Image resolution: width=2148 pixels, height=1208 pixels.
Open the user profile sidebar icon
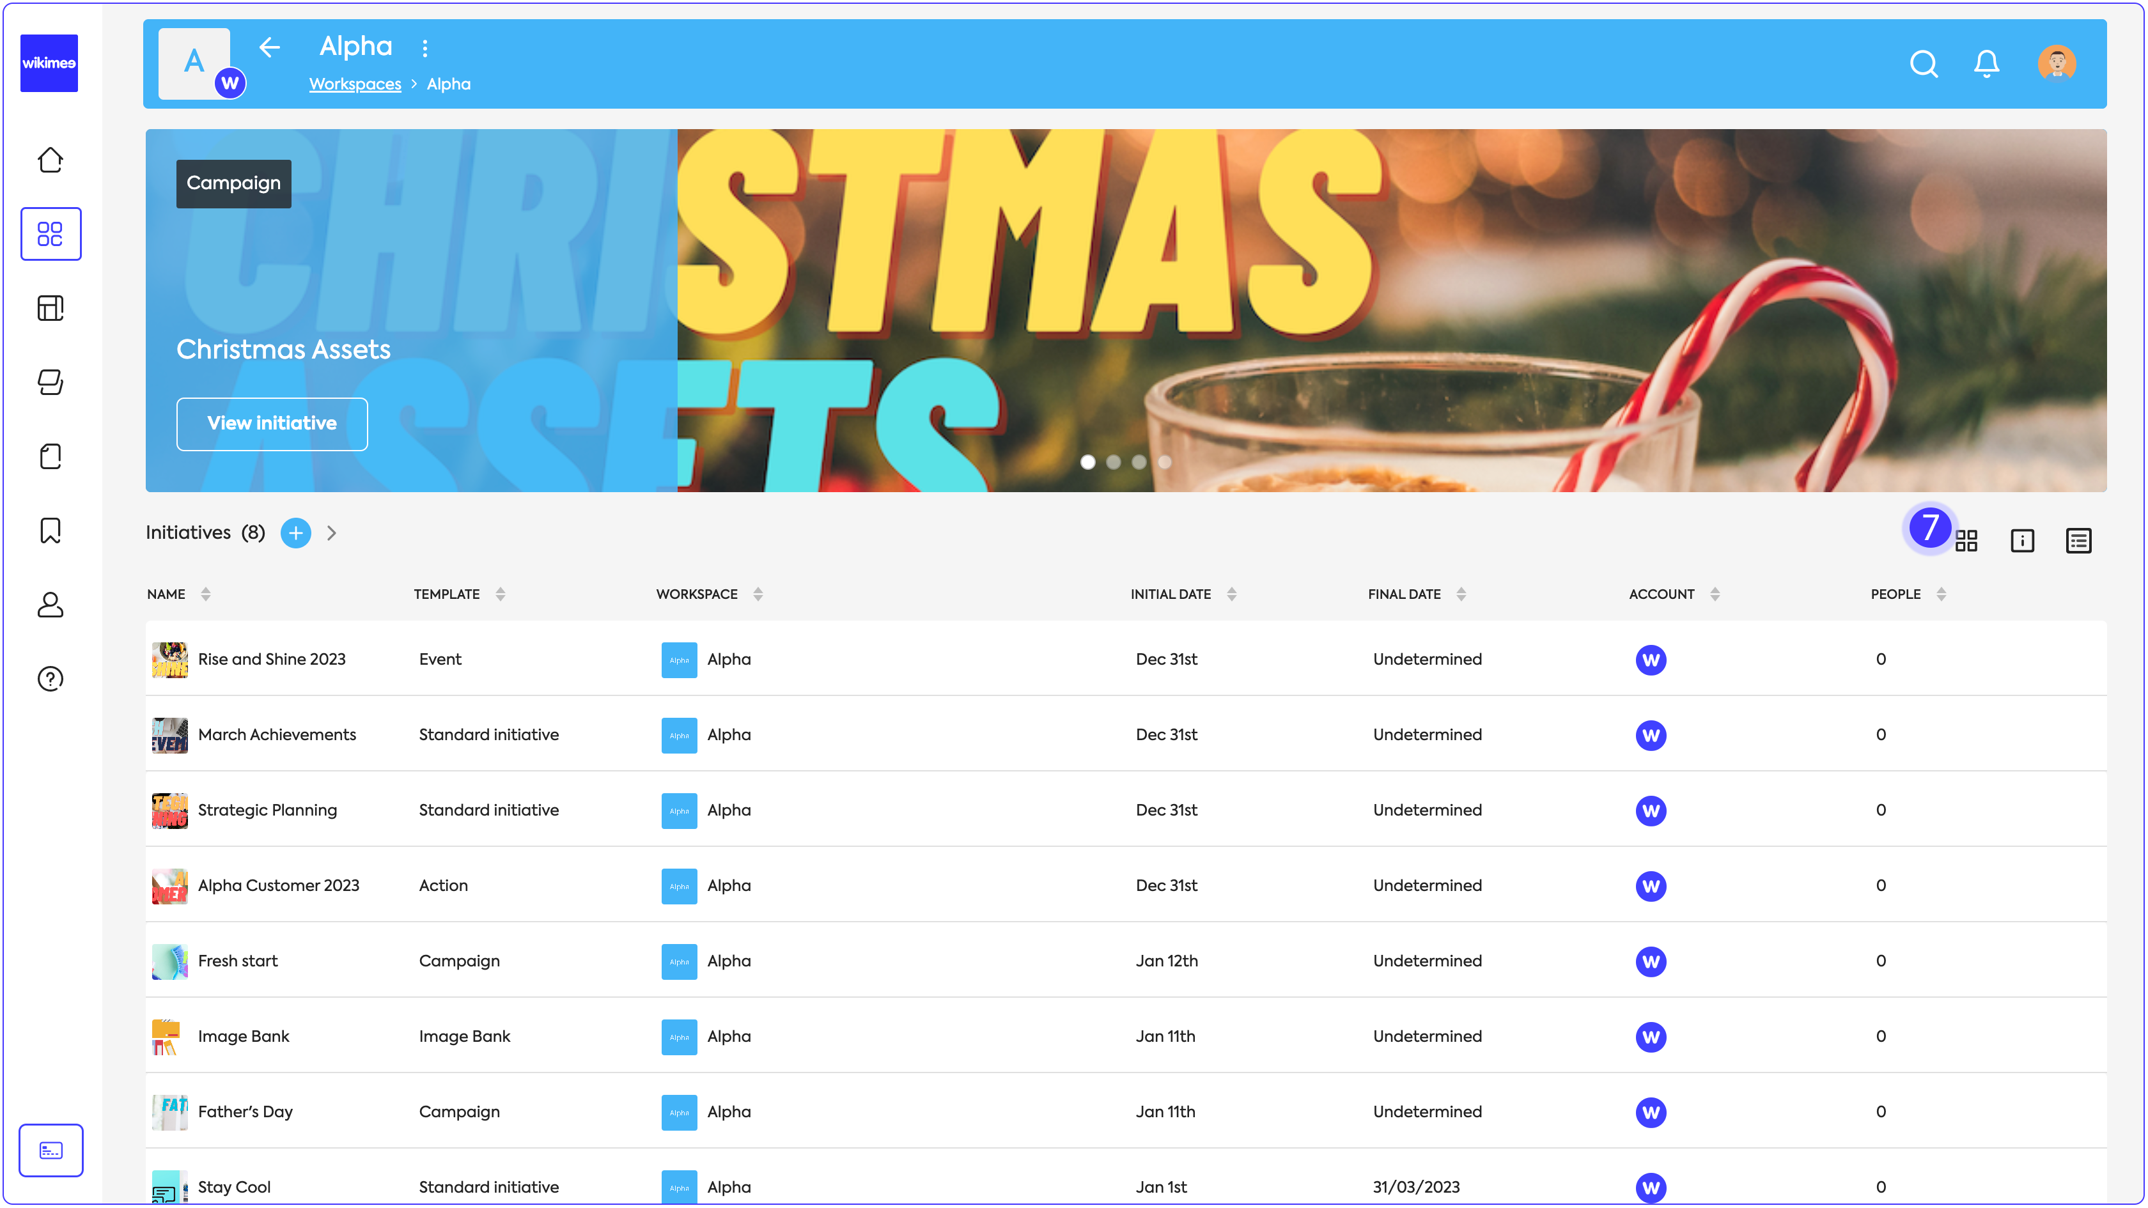50,605
